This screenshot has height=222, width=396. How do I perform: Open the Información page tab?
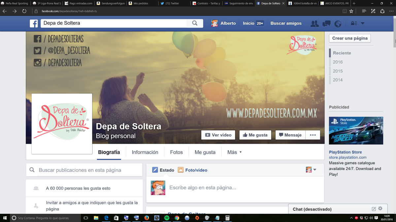[145, 152]
